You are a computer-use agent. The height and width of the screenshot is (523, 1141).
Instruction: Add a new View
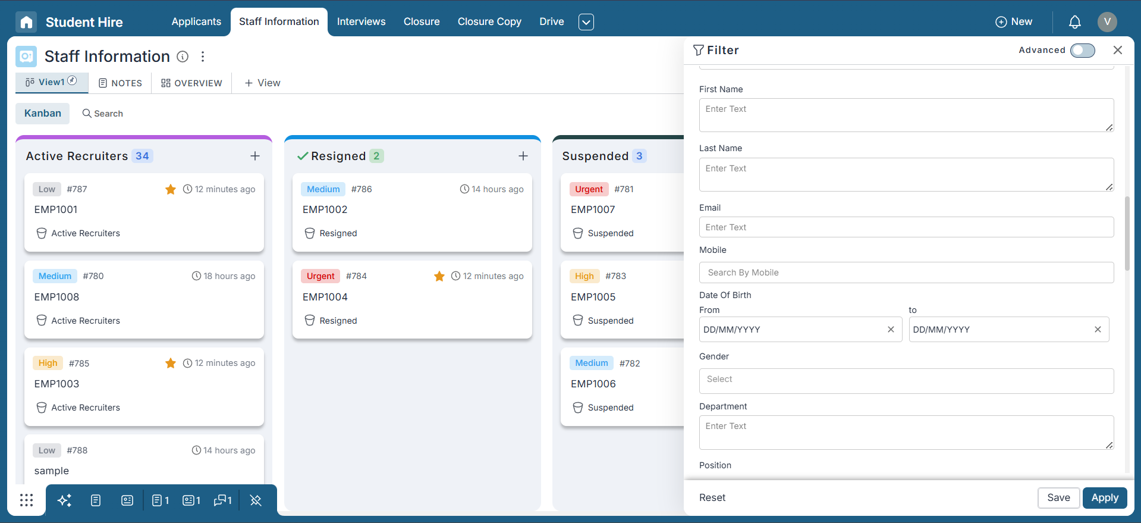coord(262,83)
